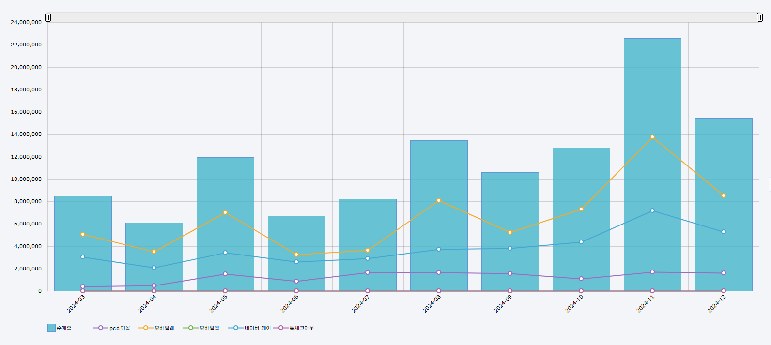Image resolution: width=771 pixels, height=345 pixels.
Task: Click the right scrollbar grip handle
Action: pyautogui.click(x=759, y=17)
